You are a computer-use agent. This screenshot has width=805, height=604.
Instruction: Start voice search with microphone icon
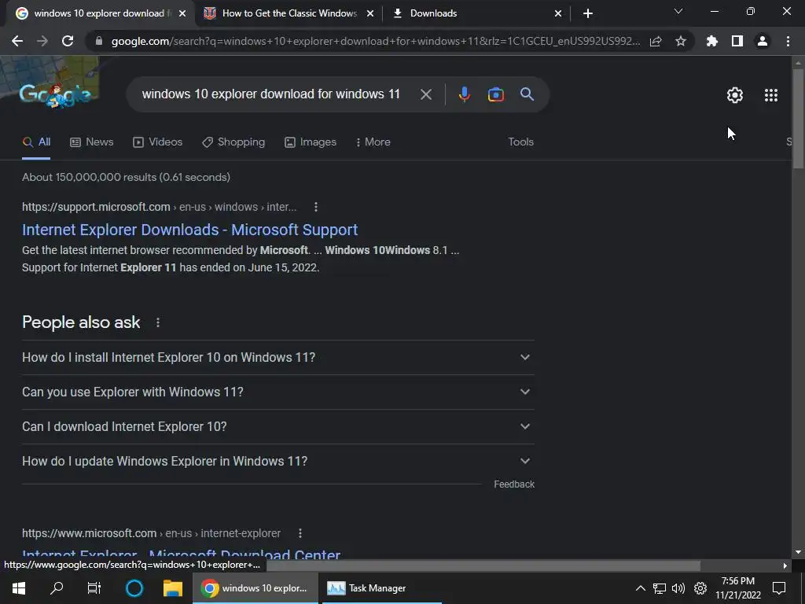[464, 94]
